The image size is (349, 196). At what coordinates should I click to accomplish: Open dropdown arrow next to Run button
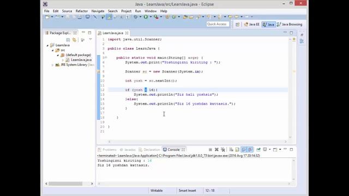[x=151, y=17]
